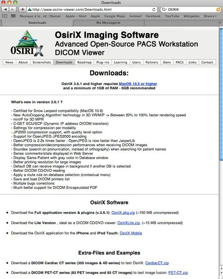Click the orange snapback icon in search field
This screenshot has height=279, width=223.
coord(218,10)
